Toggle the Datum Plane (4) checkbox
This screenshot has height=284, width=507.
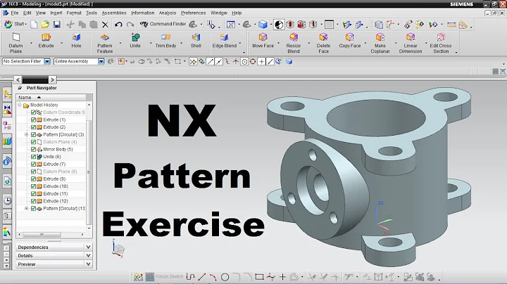tap(33, 142)
